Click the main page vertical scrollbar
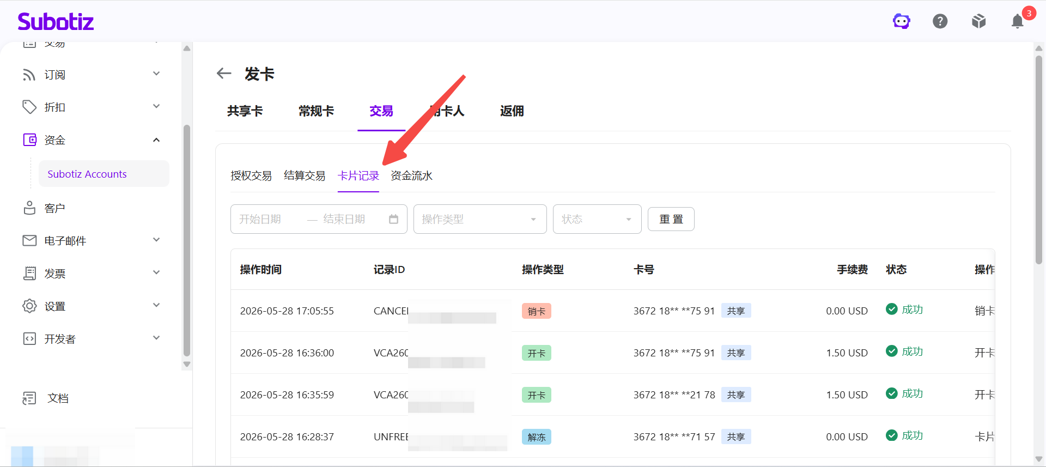1046x467 pixels. (x=1039, y=160)
